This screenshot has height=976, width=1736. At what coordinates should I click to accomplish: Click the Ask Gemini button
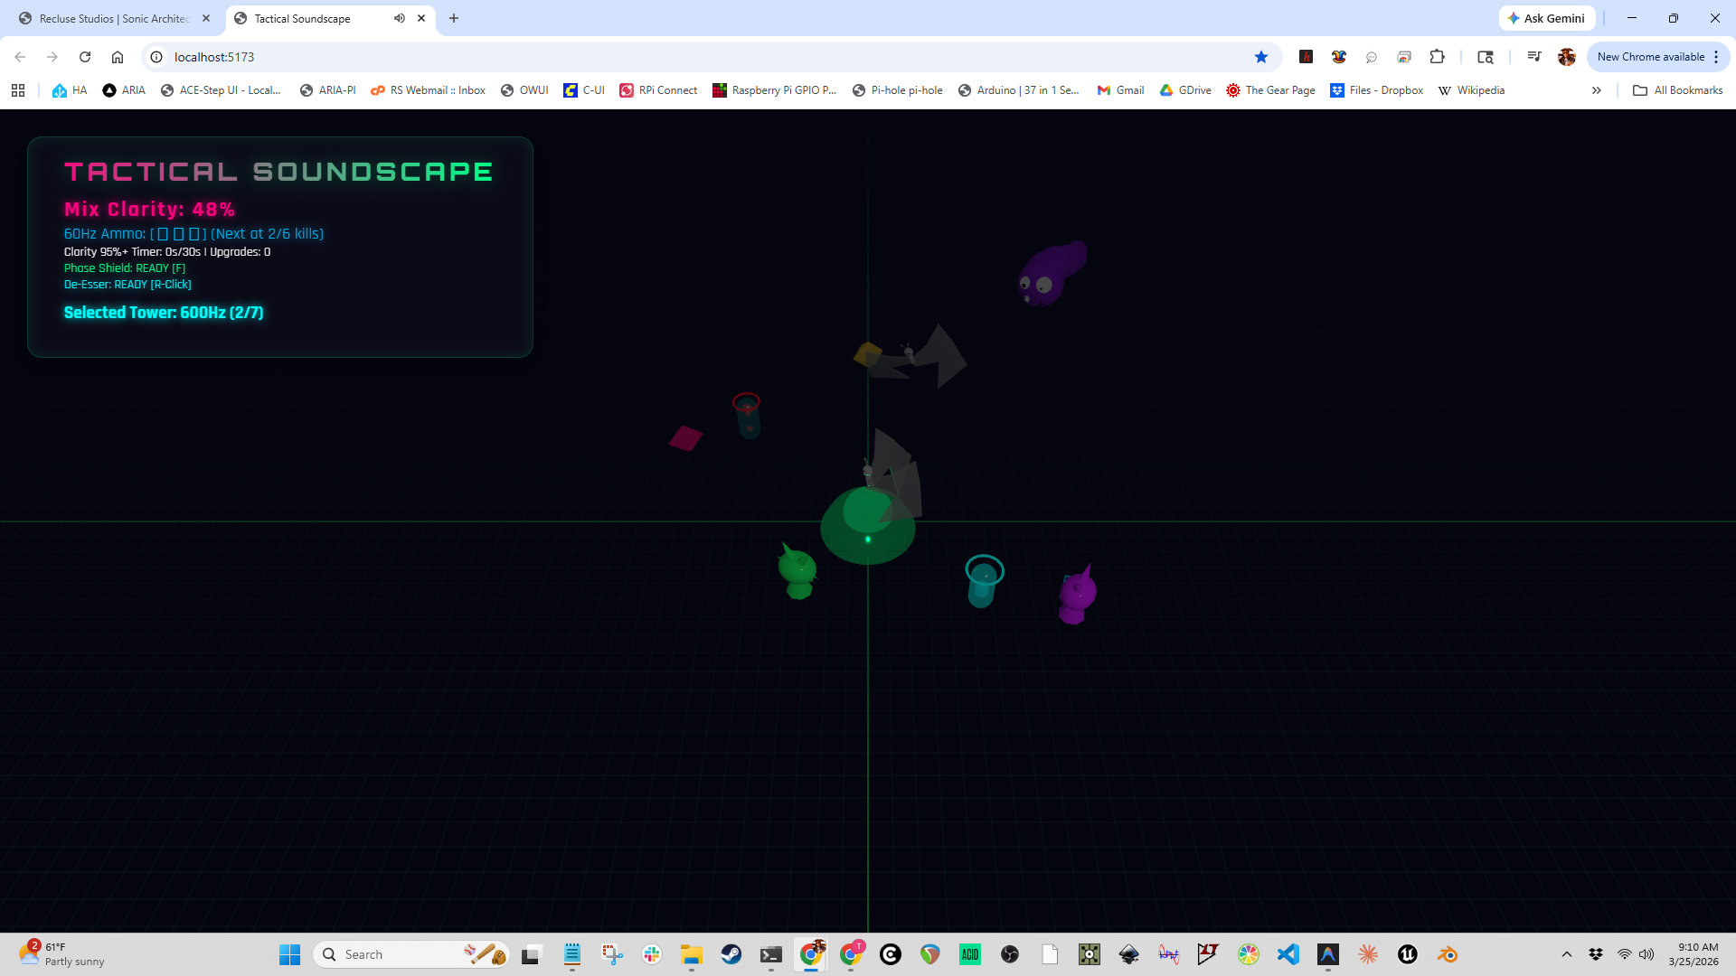tap(1546, 18)
